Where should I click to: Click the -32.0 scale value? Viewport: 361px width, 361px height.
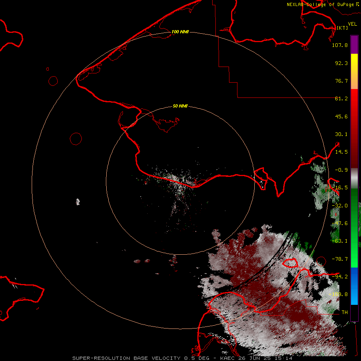pyautogui.click(x=340, y=206)
